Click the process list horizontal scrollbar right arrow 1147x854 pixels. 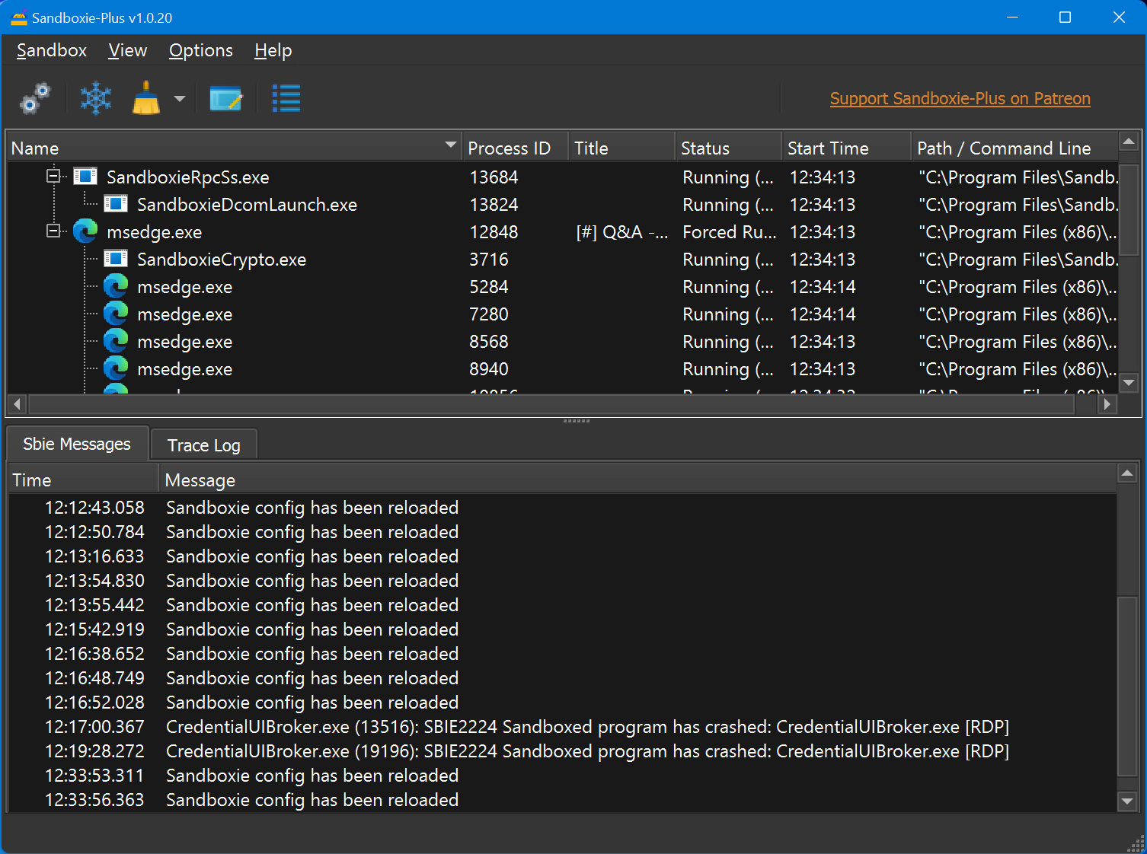click(1107, 404)
